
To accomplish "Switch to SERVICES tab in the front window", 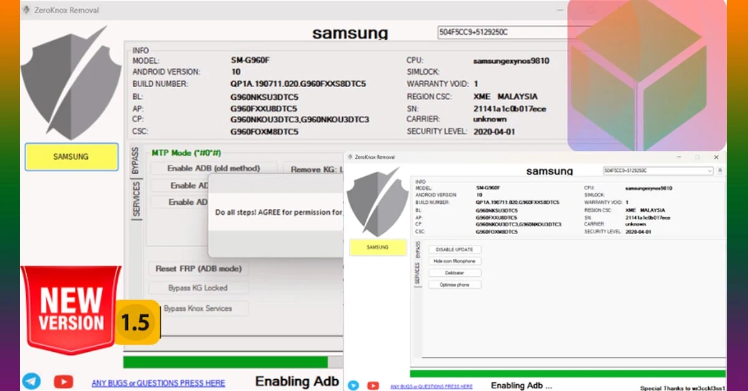I will 418,273.
